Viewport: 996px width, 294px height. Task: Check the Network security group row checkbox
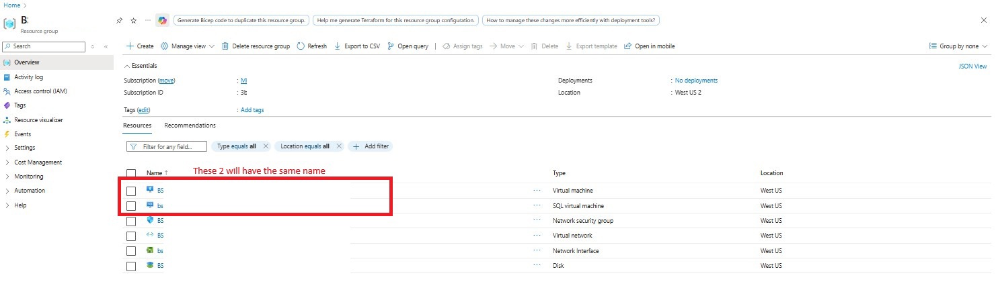coord(131,221)
